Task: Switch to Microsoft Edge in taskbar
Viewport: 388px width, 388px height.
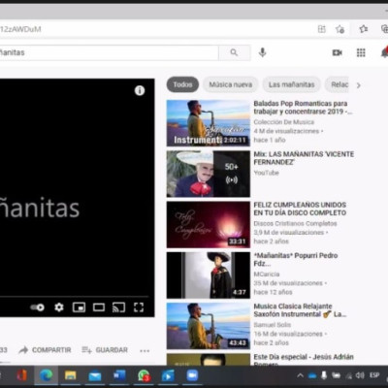Action: coord(46,375)
